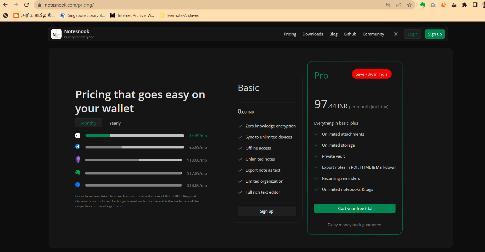The image size is (485, 252).
Task: Toggle the browser side panel icon
Action: [475, 5]
